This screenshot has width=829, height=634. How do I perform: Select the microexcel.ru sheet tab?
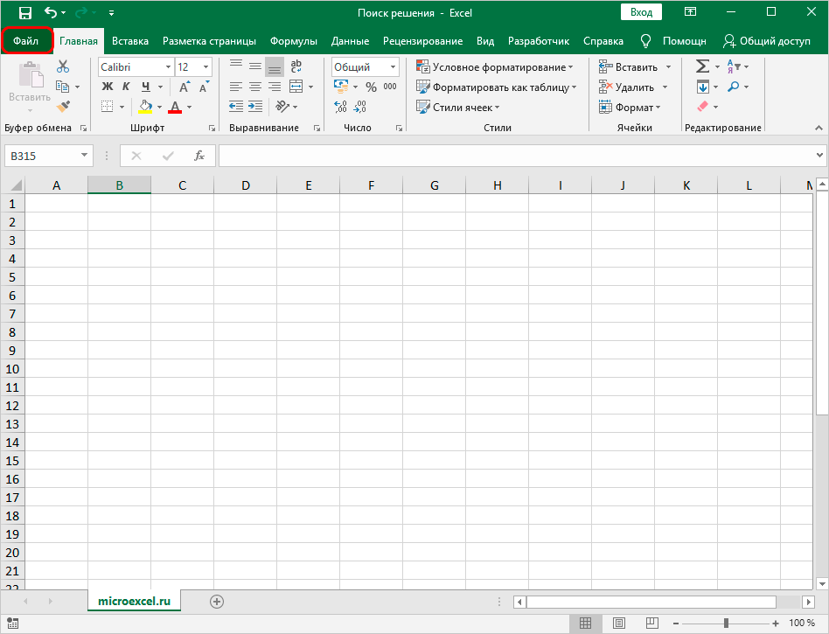[135, 602]
